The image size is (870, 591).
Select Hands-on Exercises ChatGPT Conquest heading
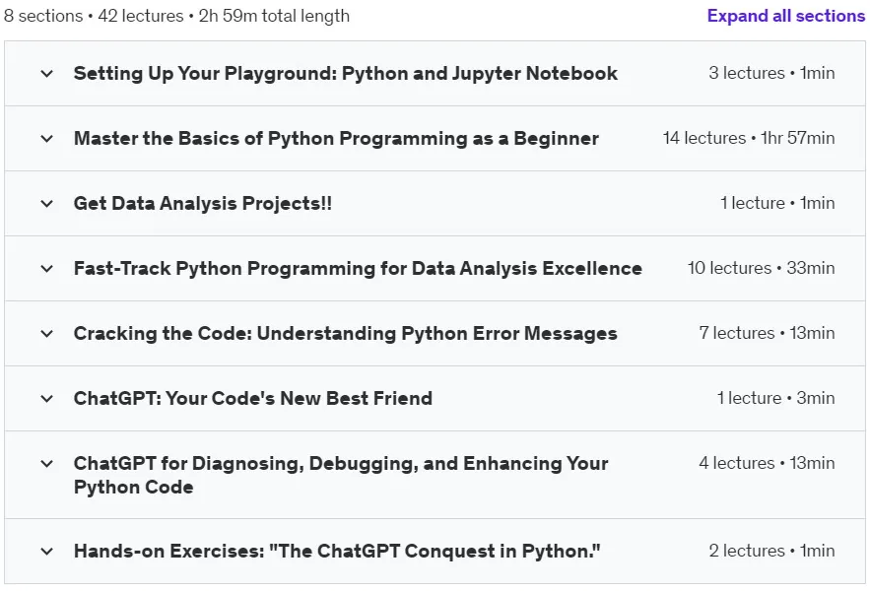click(337, 551)
